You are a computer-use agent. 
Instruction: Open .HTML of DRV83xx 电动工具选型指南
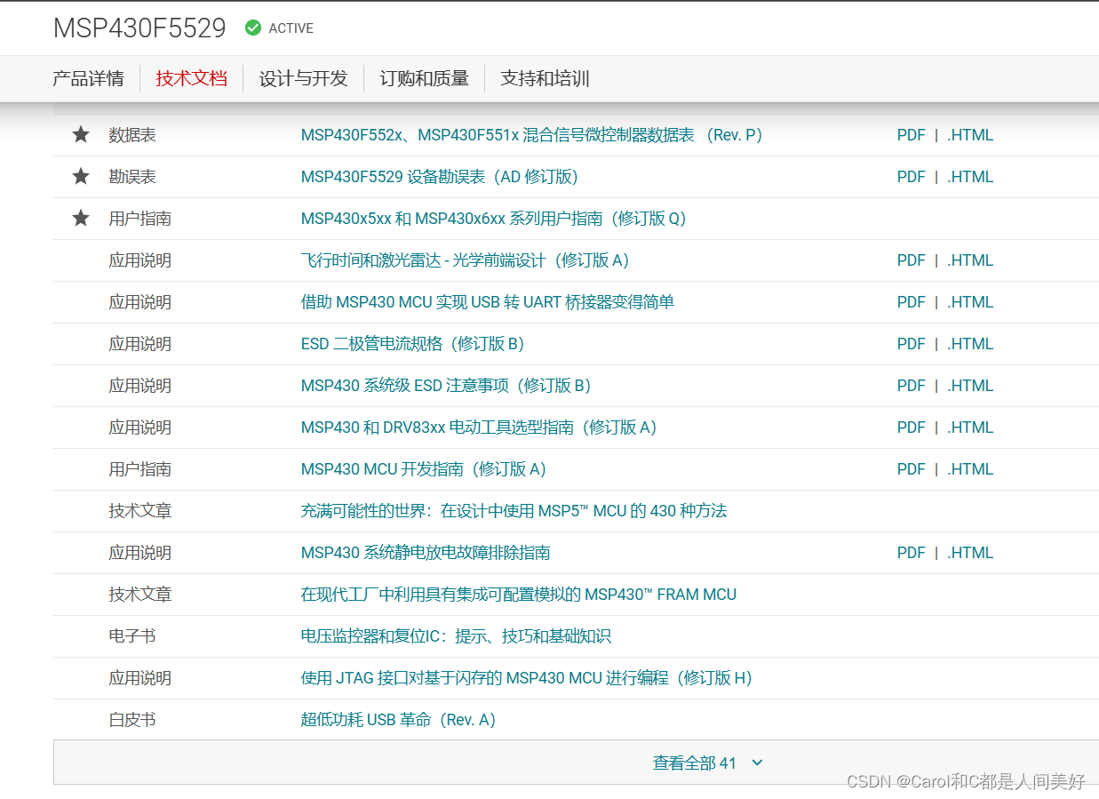(x=970, y=427)
